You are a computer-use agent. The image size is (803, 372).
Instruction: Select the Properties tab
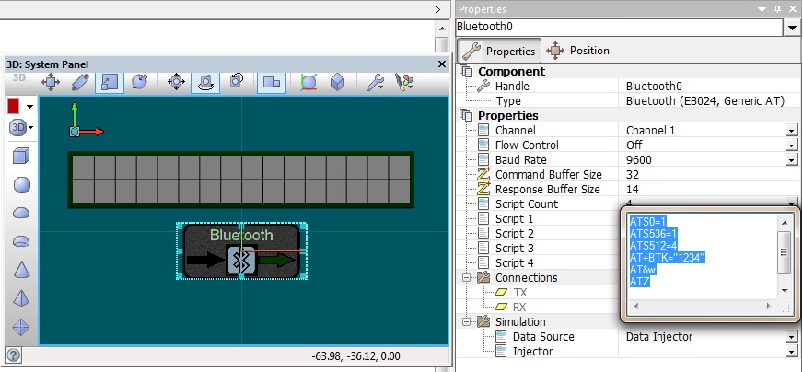[x=500, y=51]
